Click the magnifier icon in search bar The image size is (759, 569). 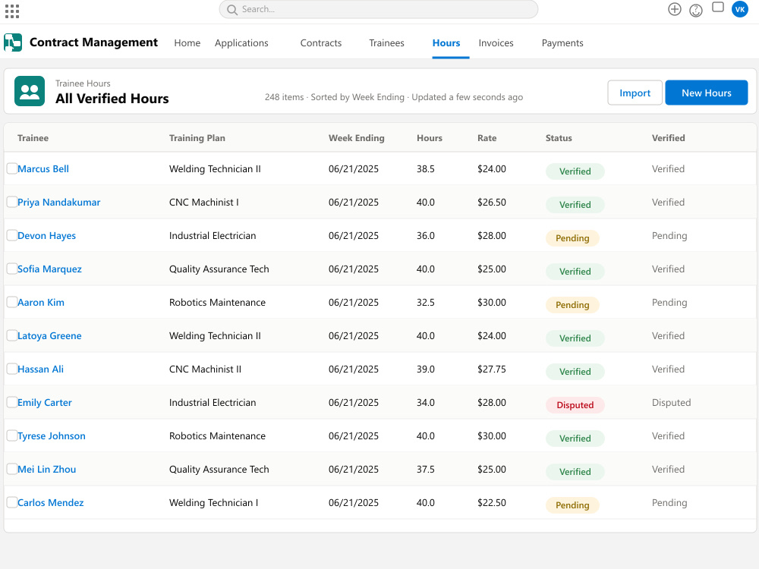pyautogui.click(x=232, y=10)
